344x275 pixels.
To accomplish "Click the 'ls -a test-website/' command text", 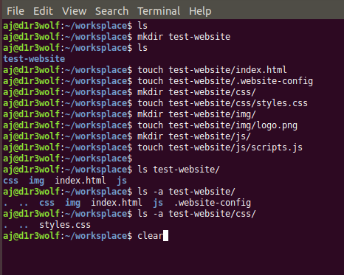I will pyautogui.click(x=186, y=192).
